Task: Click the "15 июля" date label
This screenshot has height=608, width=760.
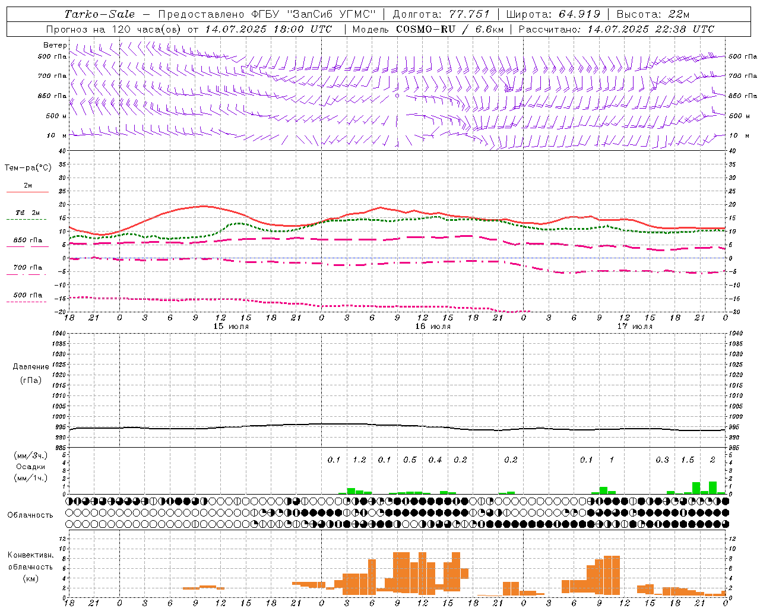Action: point(231,327)
